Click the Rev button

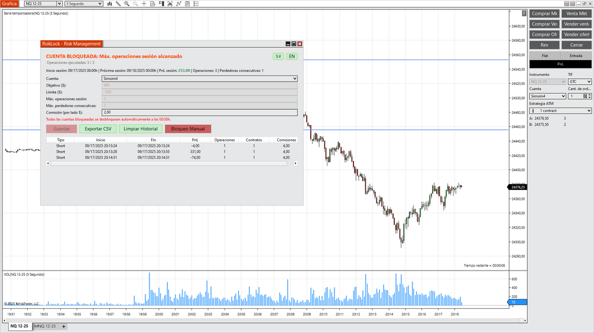(544, 45)
